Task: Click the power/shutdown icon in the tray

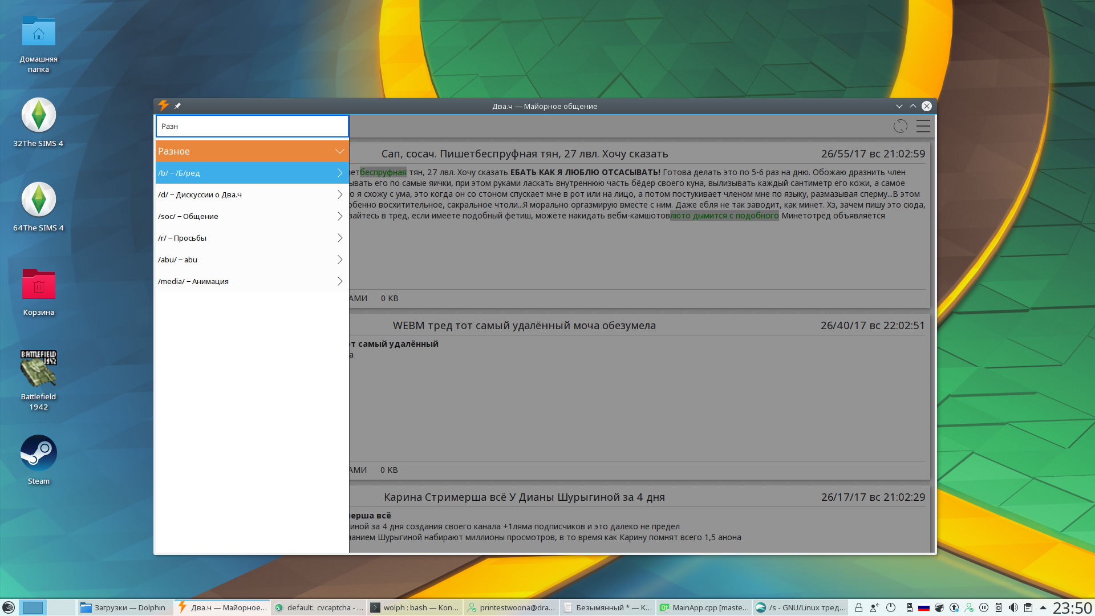Action: click(891, 607)
